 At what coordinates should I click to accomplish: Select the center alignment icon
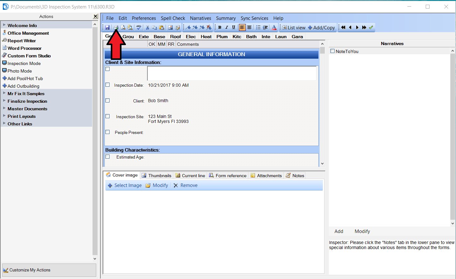pyautogui.click(x=249, y=27)
